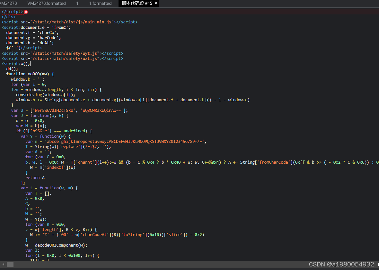Image resolution: width=379 pixels, height=270 pixels.
Task: Click the function oo0O0(mw) declaration
Action: (30, 74)
